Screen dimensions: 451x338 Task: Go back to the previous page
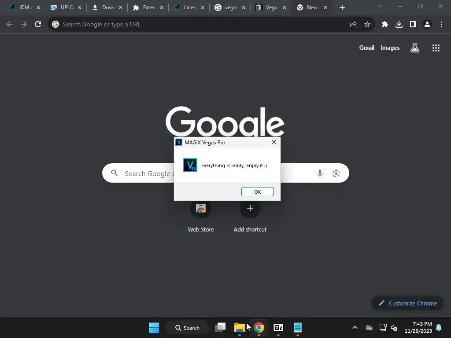[x=10, y=25]
